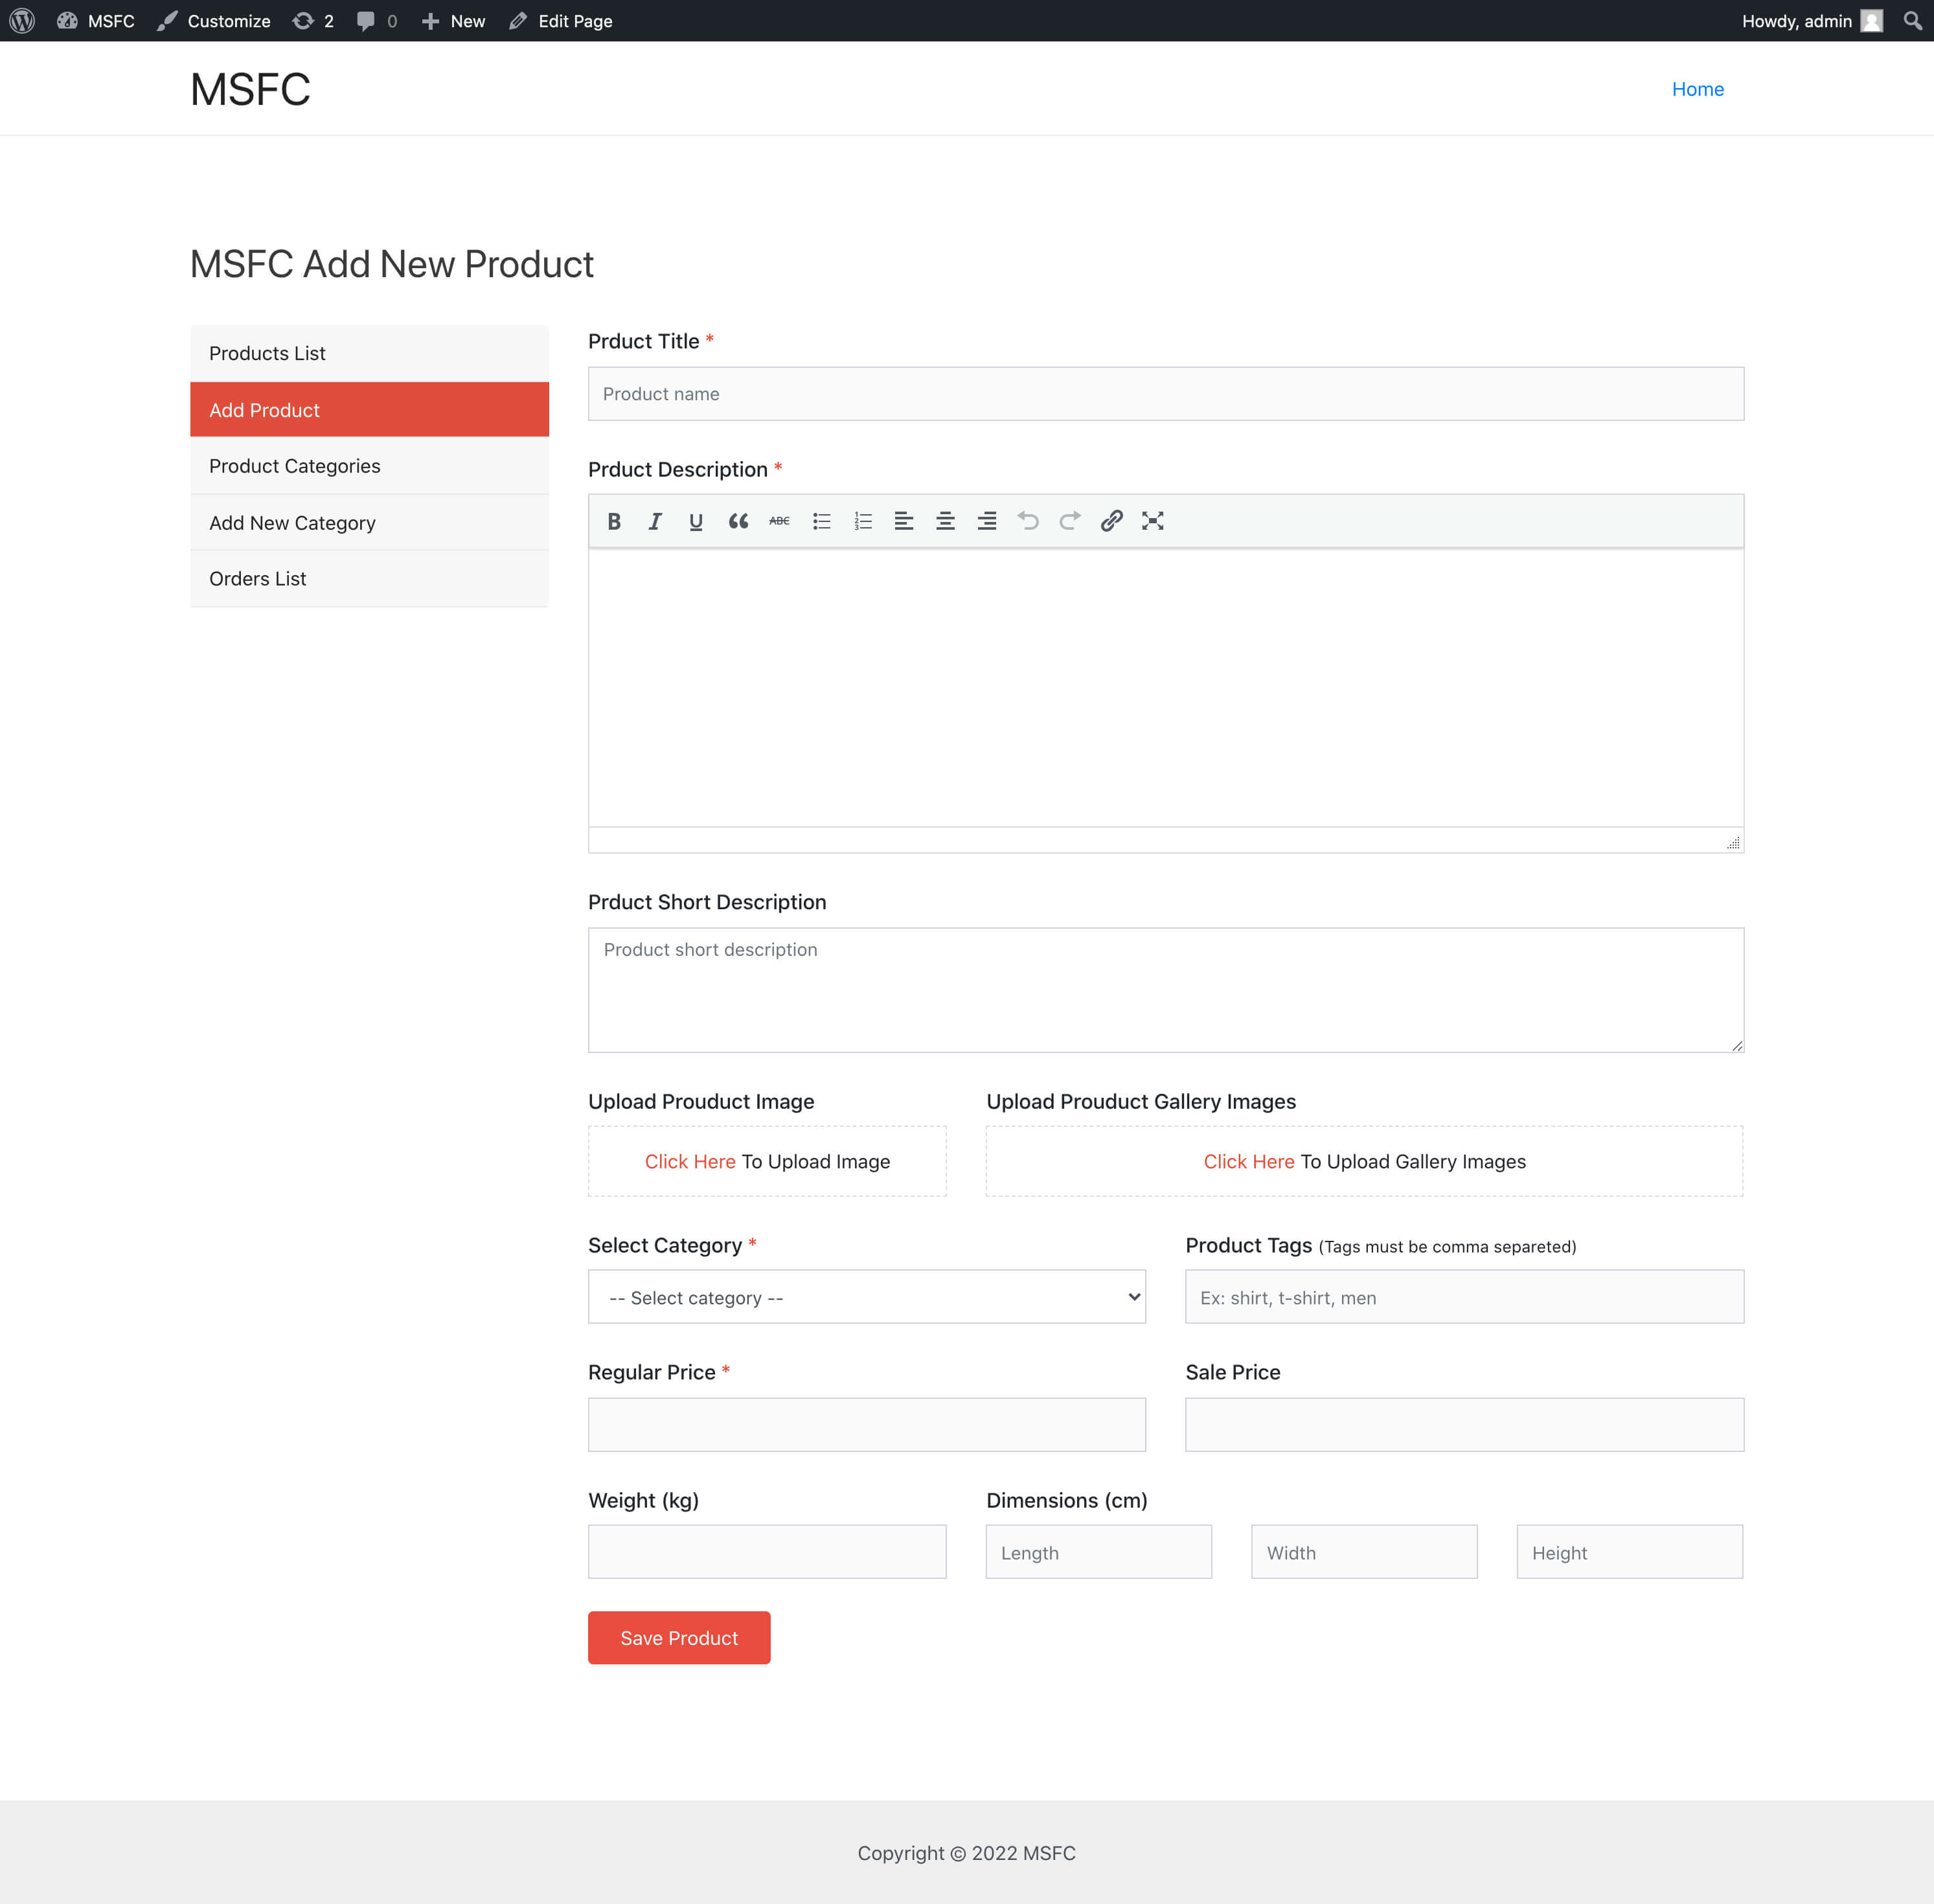Apply italic formatting in editor toolbar
The height and width of the screenshot is (1904, 1934).
pyautogui.click(x=655, y=521)
